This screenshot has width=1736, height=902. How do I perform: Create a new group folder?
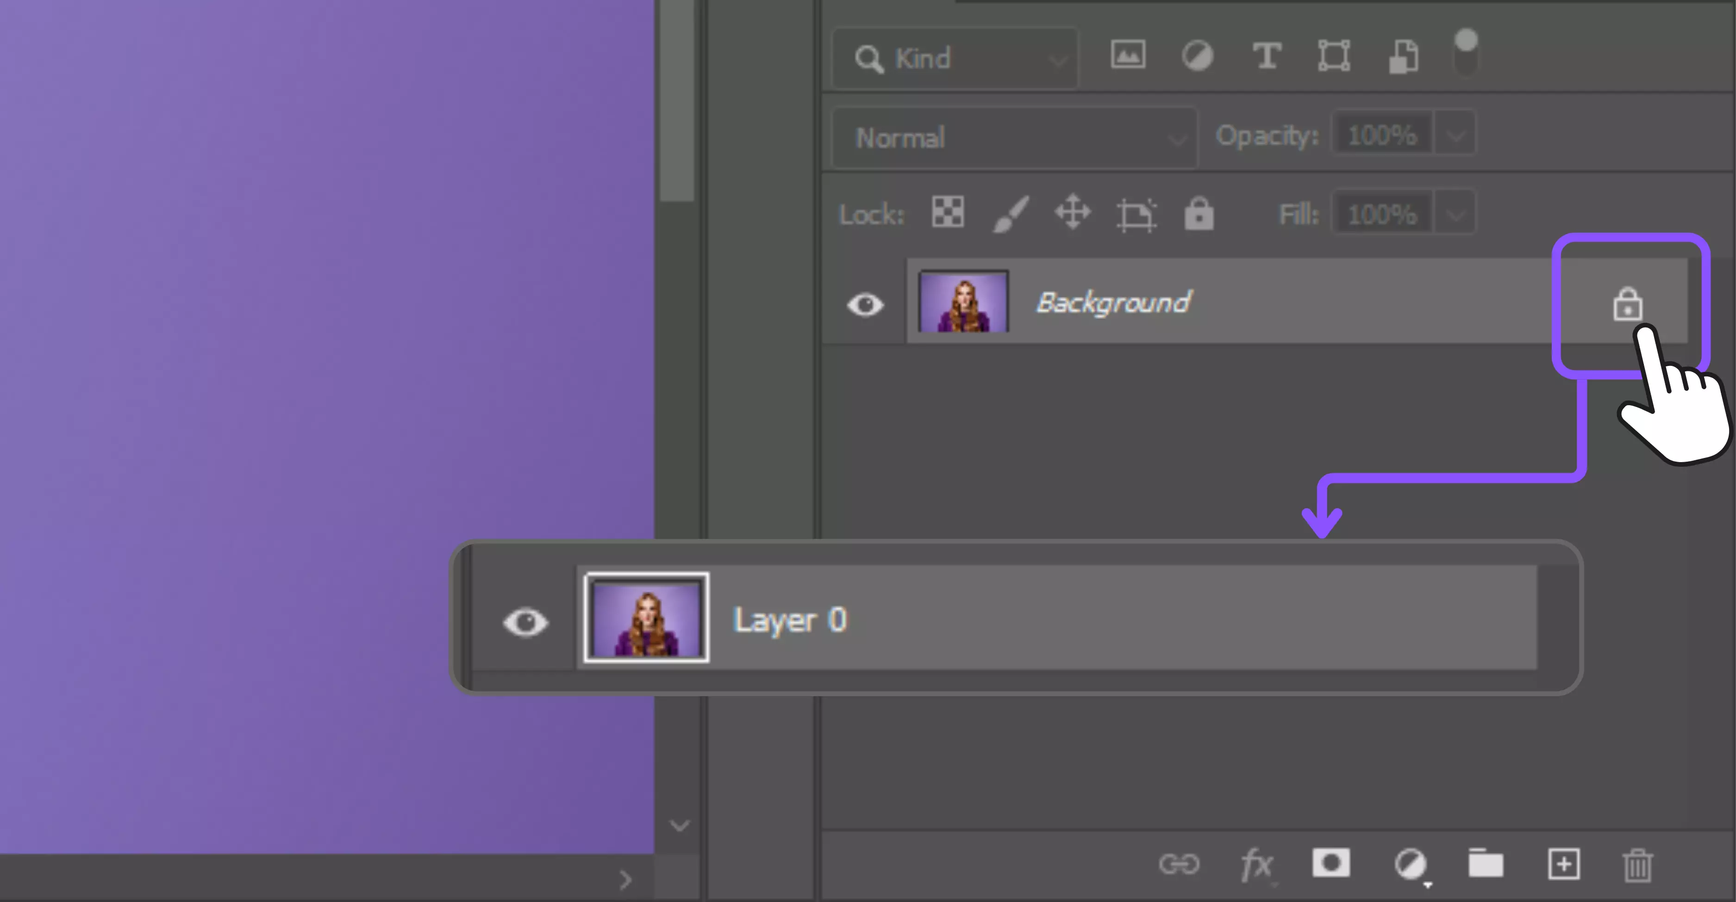pos(1485,863)
